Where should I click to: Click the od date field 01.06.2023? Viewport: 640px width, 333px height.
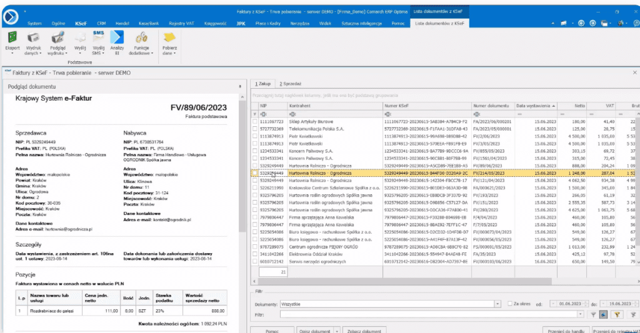tap(571, 304)
